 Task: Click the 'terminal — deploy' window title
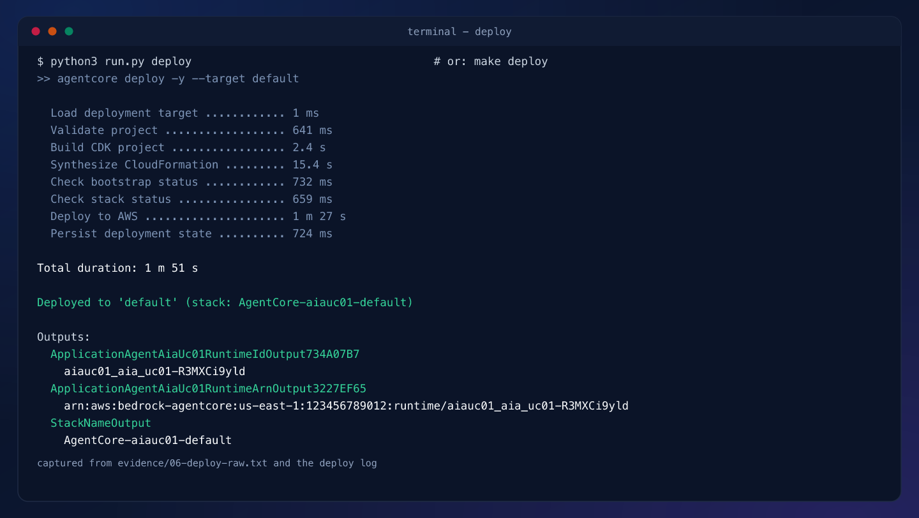pos(459,31)
